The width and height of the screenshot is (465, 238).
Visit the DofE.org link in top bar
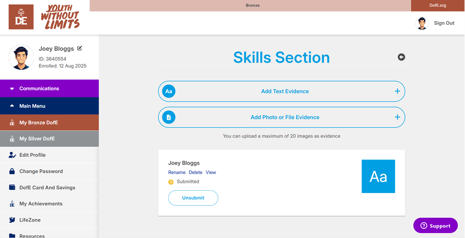tap(437, 5)
